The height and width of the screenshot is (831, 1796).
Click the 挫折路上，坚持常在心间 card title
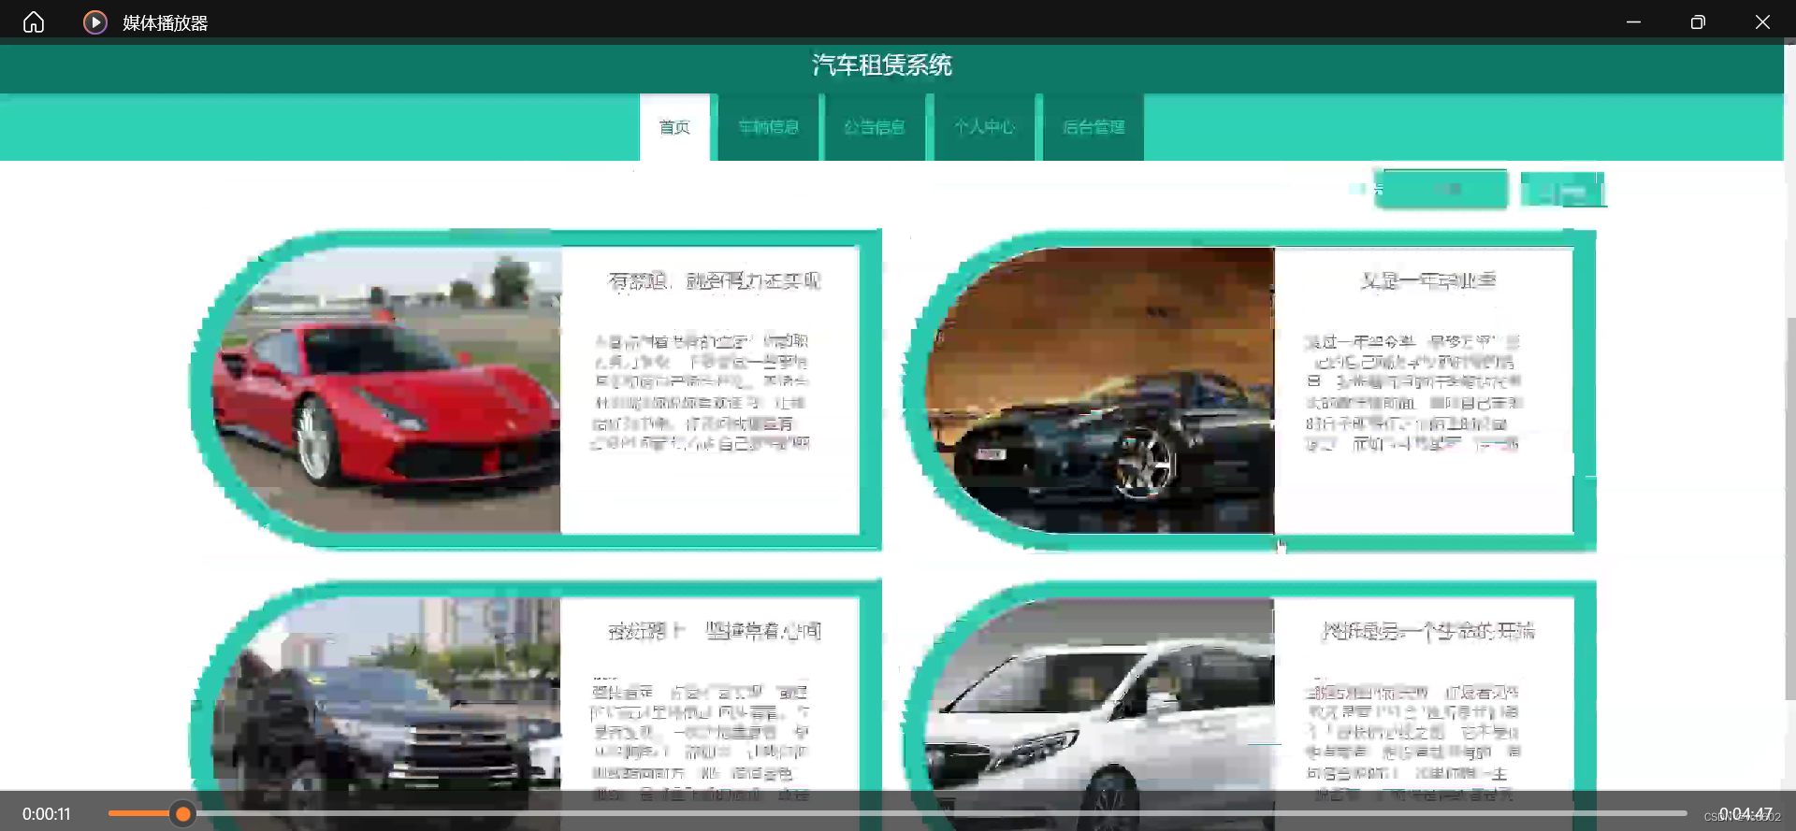[715, 631]
